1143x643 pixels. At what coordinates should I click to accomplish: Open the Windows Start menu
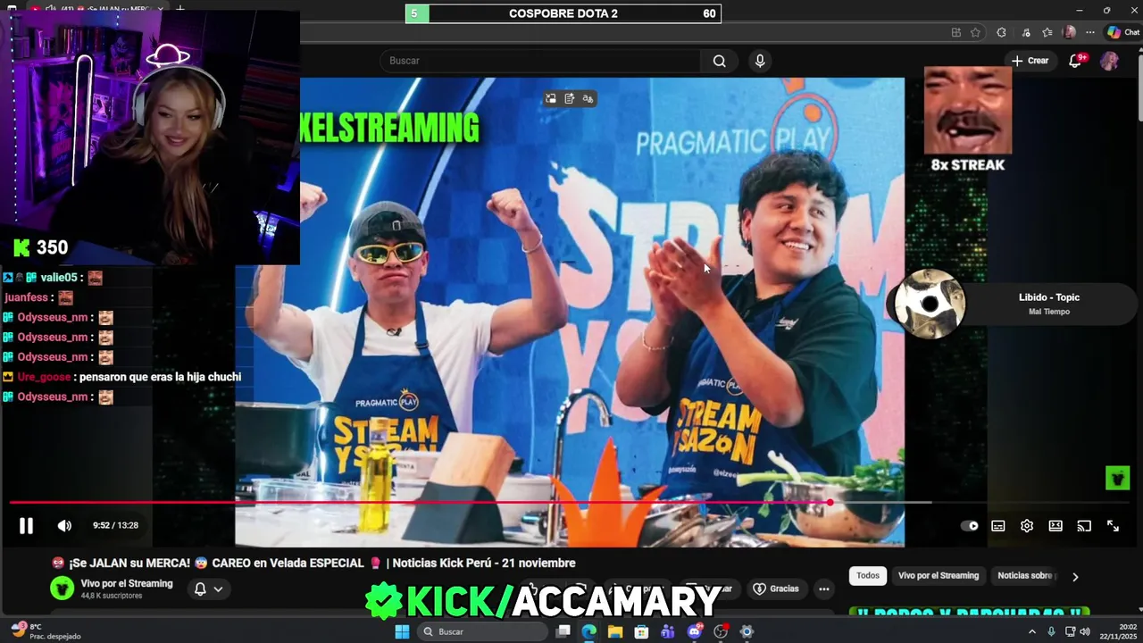402,631
